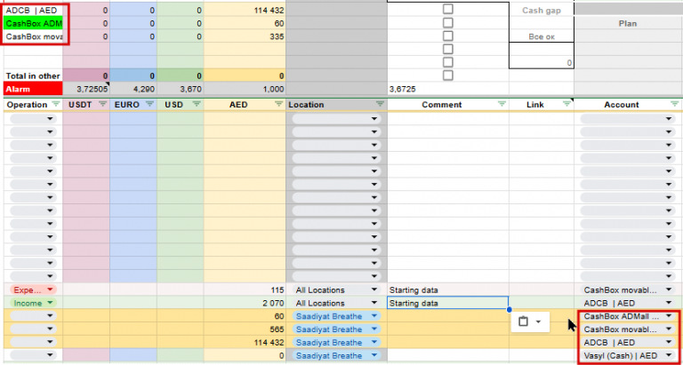Click the paste options clipboard icon
Viewport: 683px width, 365px height.
pyautogui.click(x=524, y=321)
